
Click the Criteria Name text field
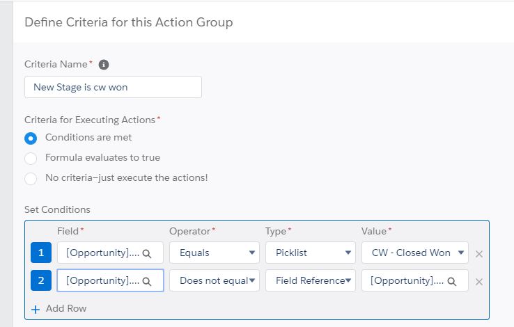click(113, 87)
